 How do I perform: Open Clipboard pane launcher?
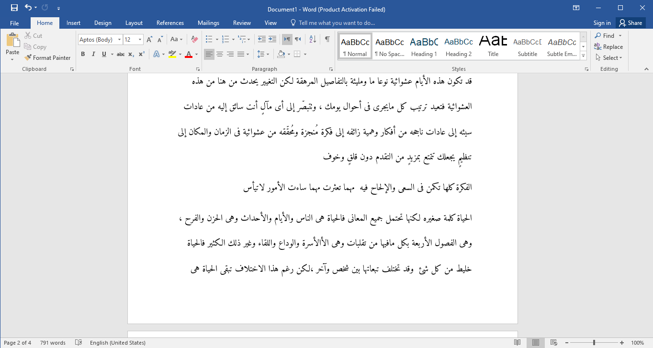[x=72, y=69]
